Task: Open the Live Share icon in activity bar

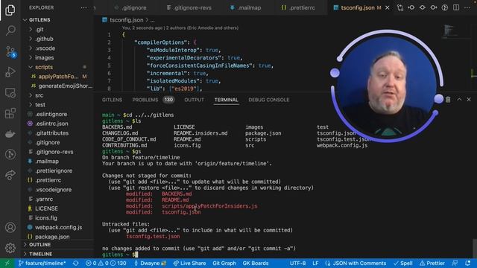Action: [x=10, y=175]
